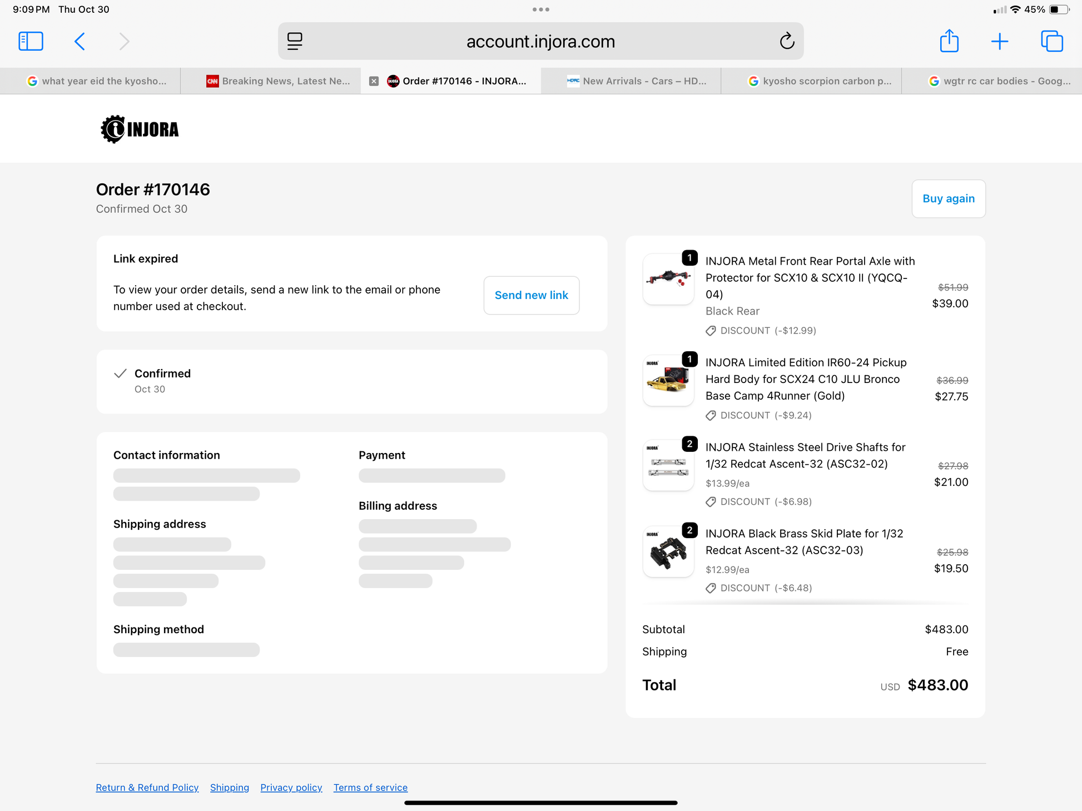Add a new tab with plus icon
The image size is (1082, 811).
pyautogui.click(x=999, y=41)
